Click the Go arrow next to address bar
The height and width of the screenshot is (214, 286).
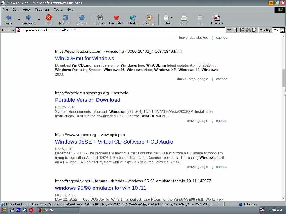pyautogui.click(x=229, y=30)
